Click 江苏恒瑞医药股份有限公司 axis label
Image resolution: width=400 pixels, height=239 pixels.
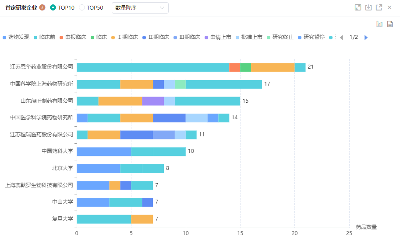pos(42,135)
